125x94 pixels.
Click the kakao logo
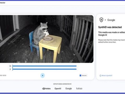[79, 89]
